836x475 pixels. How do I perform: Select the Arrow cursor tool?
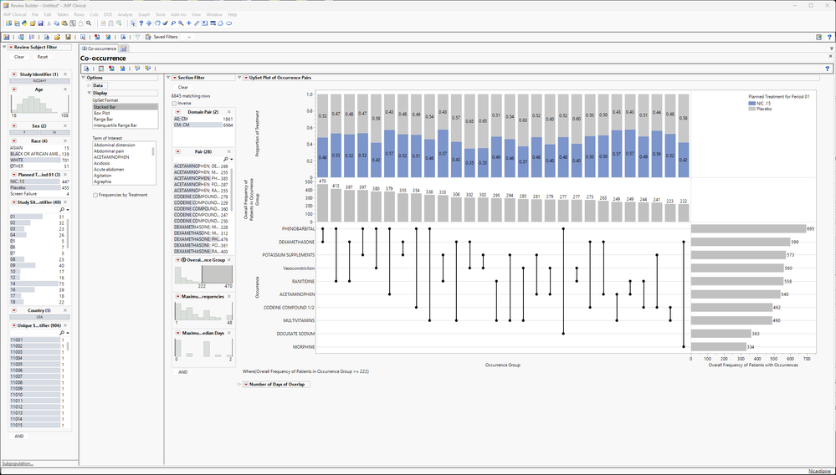(x=133, y=23)
